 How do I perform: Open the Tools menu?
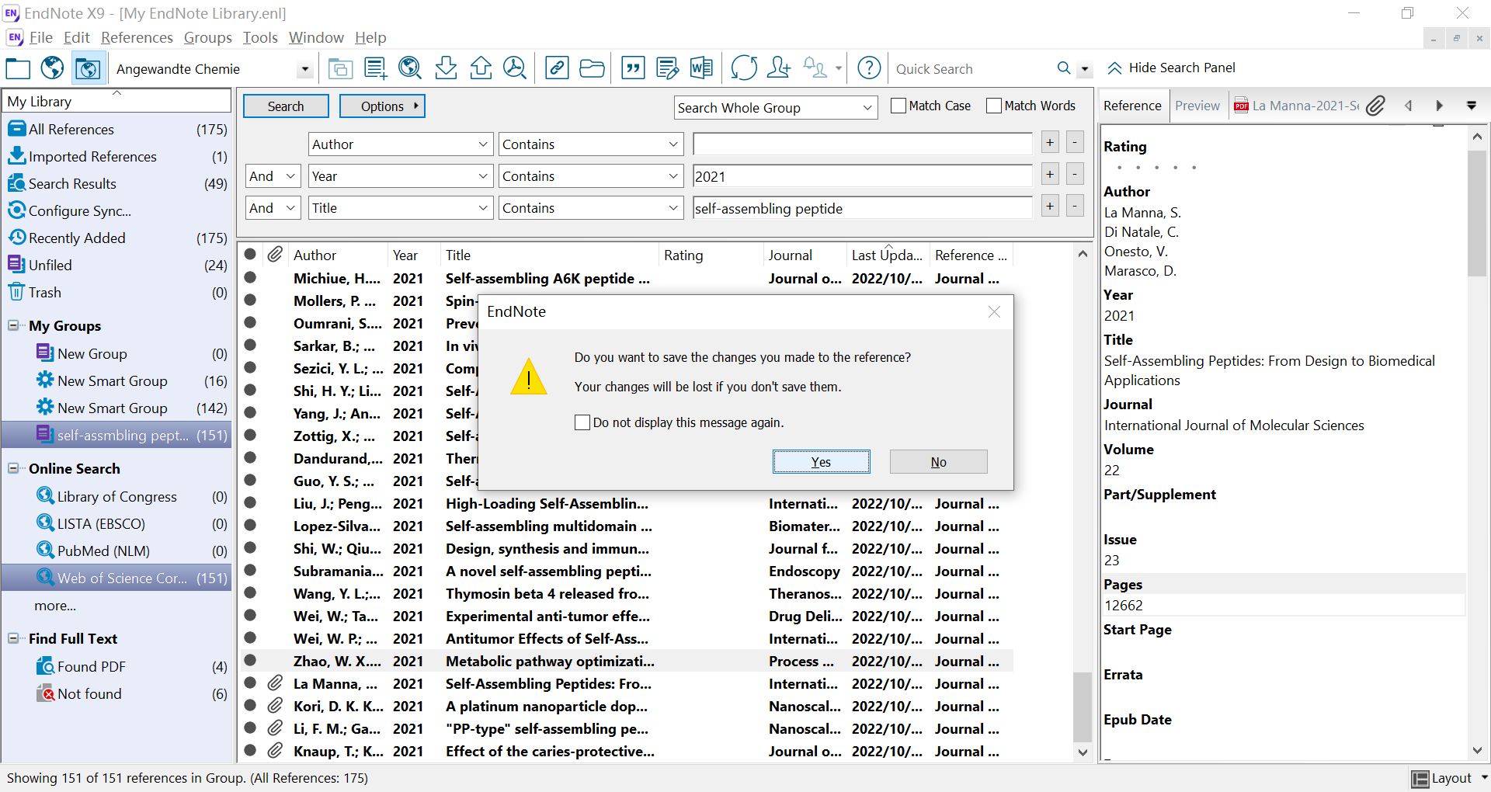(260, 37)
